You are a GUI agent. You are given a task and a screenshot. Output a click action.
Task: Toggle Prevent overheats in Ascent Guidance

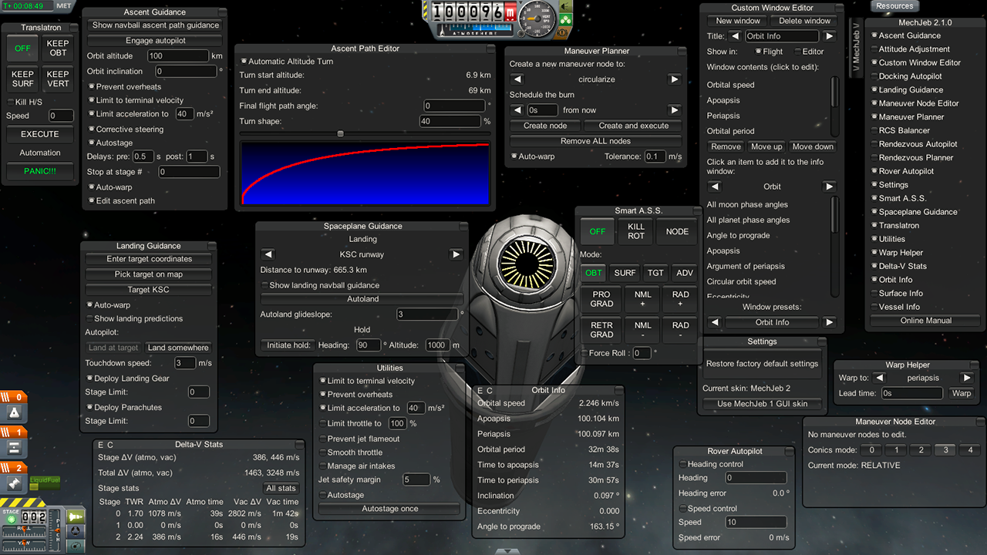[x=124, y=87]
